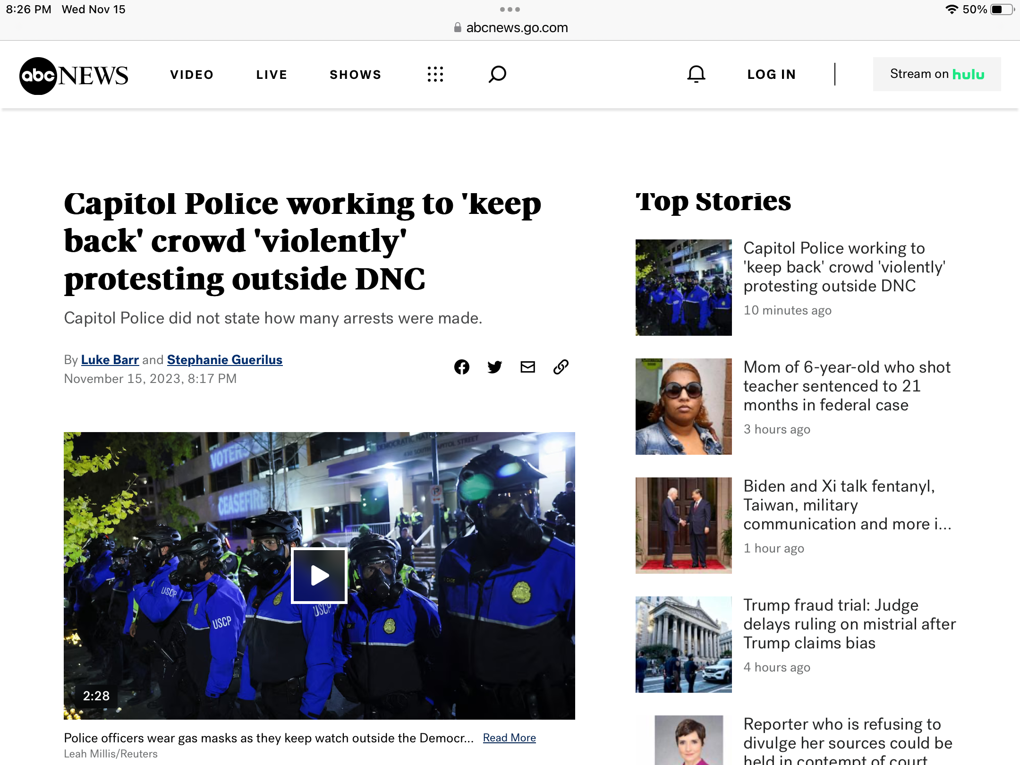The height and width of the screenshot is (765, 1020).
Task: Click the '10 minutes ago' timestamp
Action: [x=787, y=310]
